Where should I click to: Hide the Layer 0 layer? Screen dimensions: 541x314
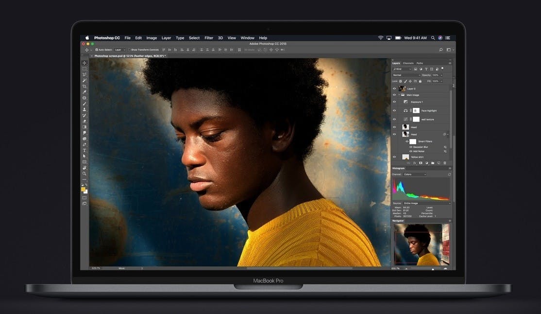pyautogui.click(x=394, y=88)
